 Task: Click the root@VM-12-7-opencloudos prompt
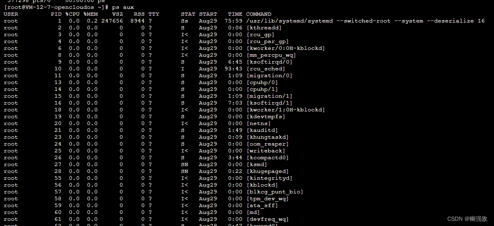coord(56,7)
